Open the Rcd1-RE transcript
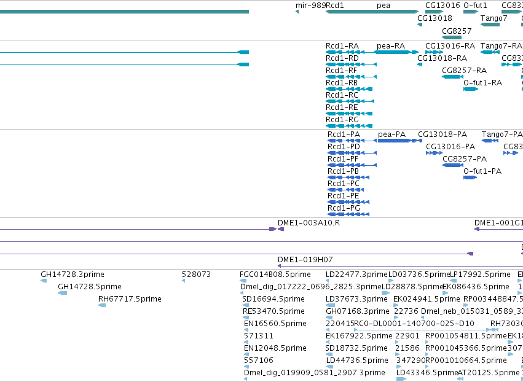The height and width of the screenshot is (382, 523). pyautogui.click(x=349, y=114)
